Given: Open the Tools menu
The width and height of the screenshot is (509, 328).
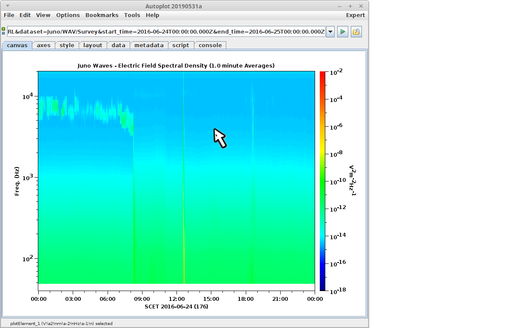Looking at the screenshot, I should [x=132, y=15].
